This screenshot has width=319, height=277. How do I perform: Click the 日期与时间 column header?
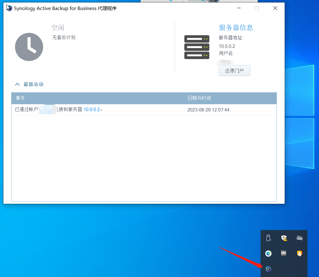[x=199, y=98]
